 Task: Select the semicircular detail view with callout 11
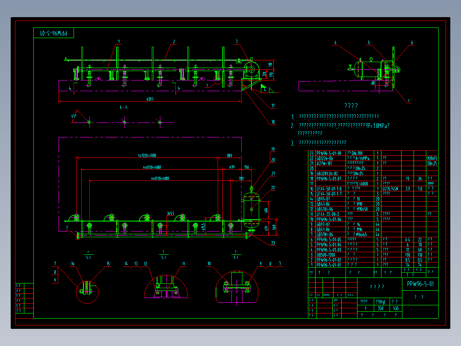click(x=166, y=286)
